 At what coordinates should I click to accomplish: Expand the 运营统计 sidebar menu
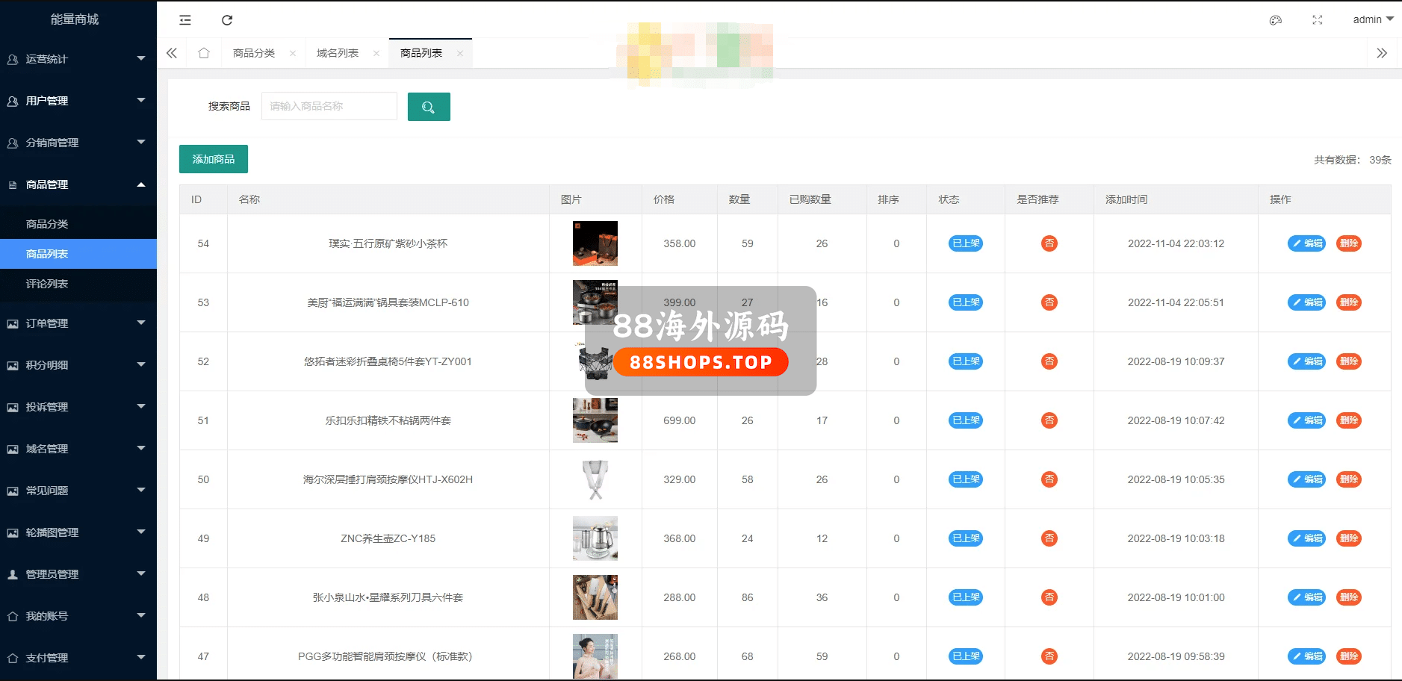78,59
